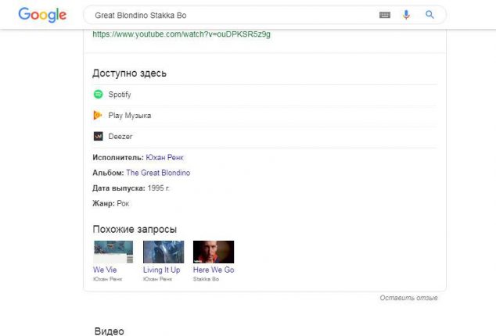Open the Living It Up thumbnail image

point(164,252)
